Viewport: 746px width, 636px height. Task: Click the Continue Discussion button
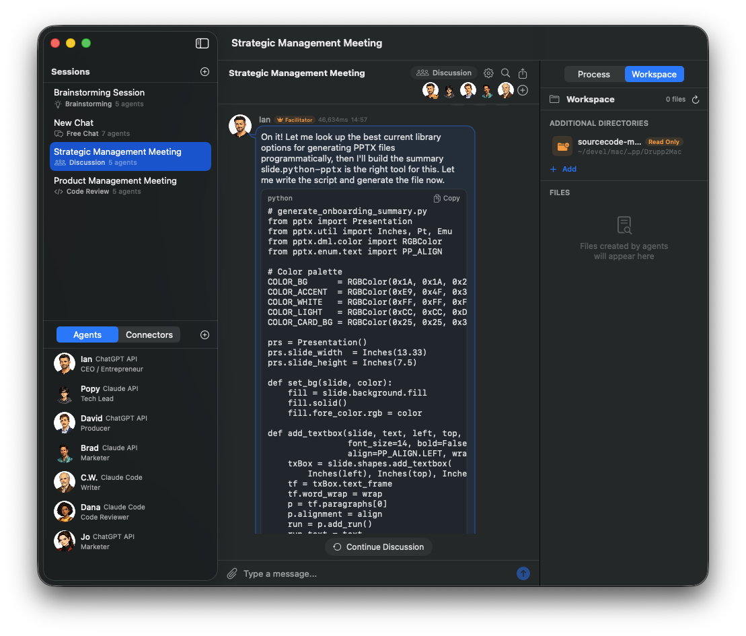(378, 547)
